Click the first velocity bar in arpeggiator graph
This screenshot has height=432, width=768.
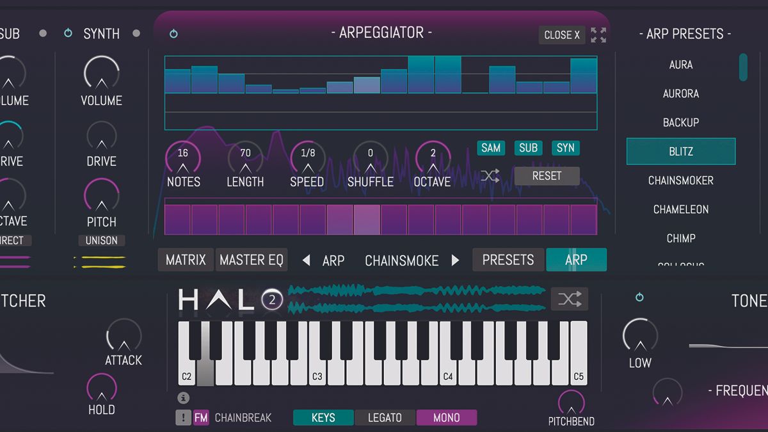pyautogui.click(x=177, y=81)
